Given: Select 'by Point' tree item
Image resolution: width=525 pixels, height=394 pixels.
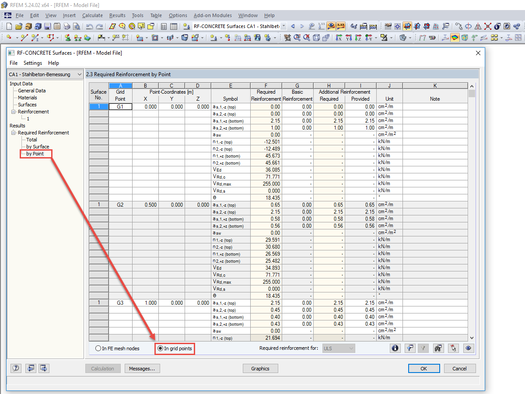Looking at the screenshot, I should coord(35,154).
